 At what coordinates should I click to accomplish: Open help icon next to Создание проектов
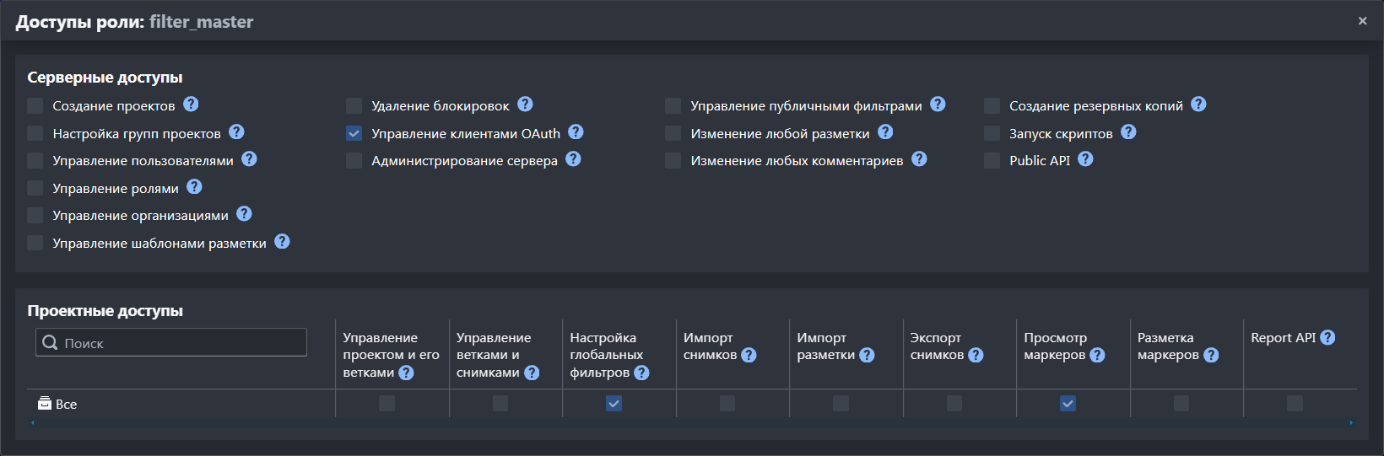pos(191,105)
